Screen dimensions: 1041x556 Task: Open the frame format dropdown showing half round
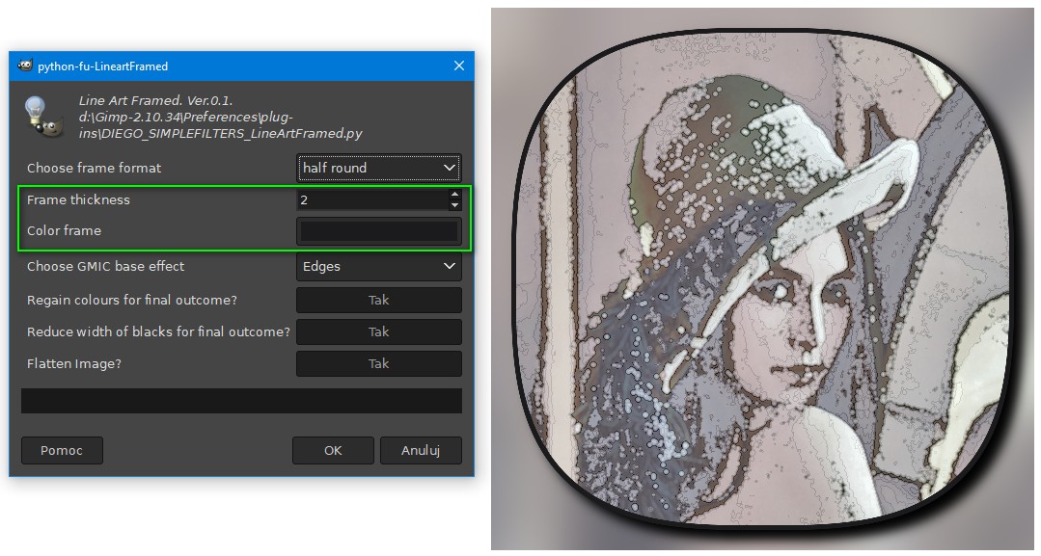(378, 168)
